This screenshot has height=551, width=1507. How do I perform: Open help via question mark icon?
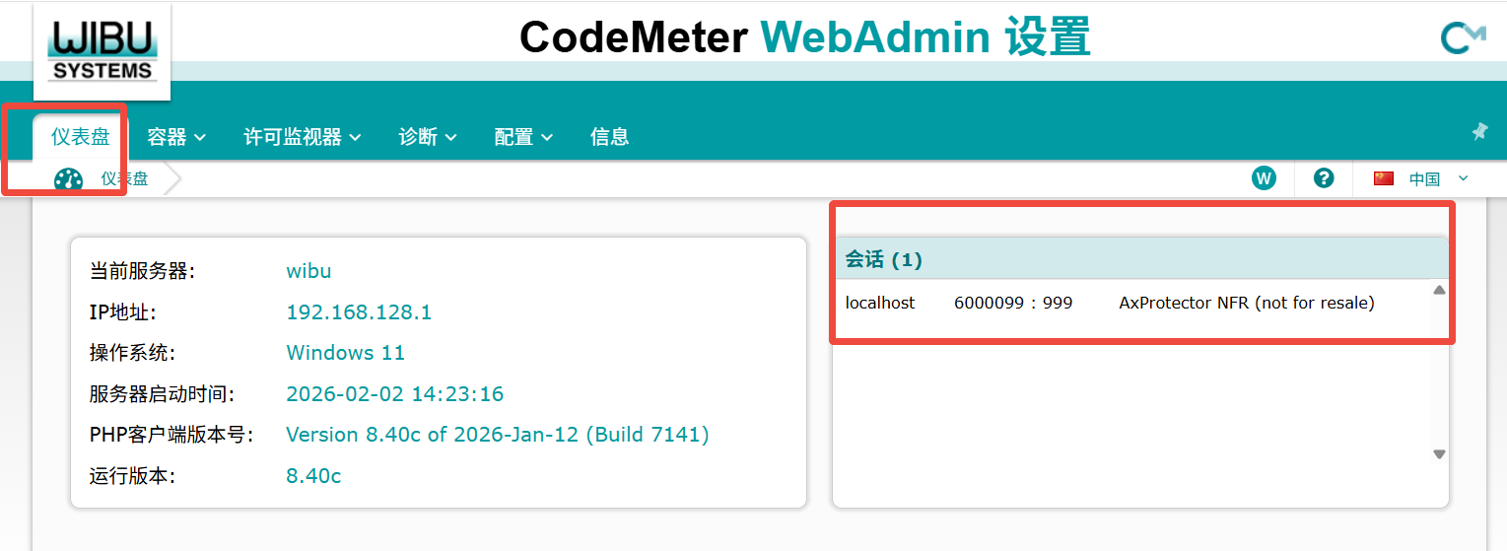pos(1324,178)
